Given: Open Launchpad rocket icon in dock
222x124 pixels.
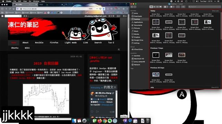Looking at the screenshot, I should (x=84, y=121).
